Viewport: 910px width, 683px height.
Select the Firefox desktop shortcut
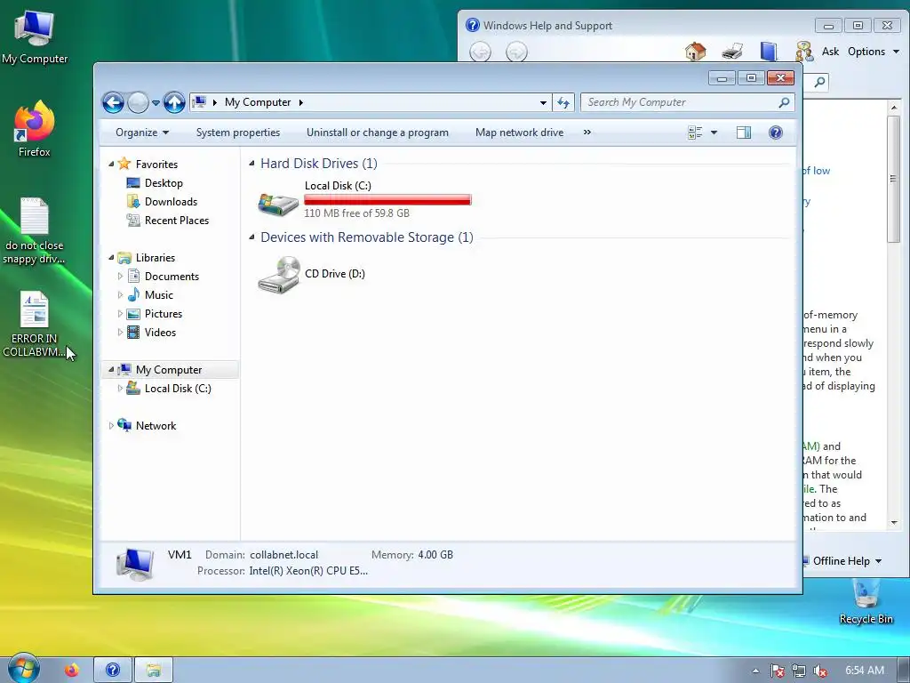[35, 129]
